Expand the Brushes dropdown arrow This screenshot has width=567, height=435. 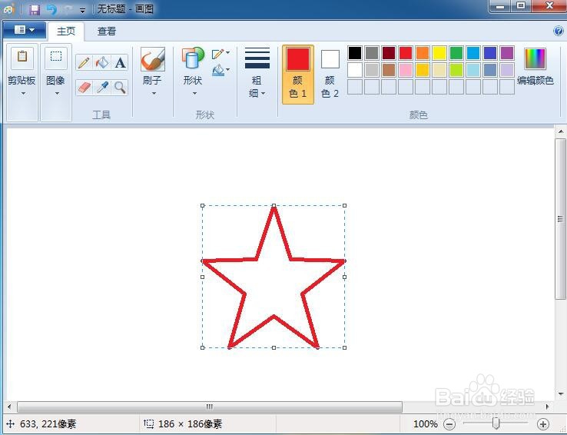point(154,94)
